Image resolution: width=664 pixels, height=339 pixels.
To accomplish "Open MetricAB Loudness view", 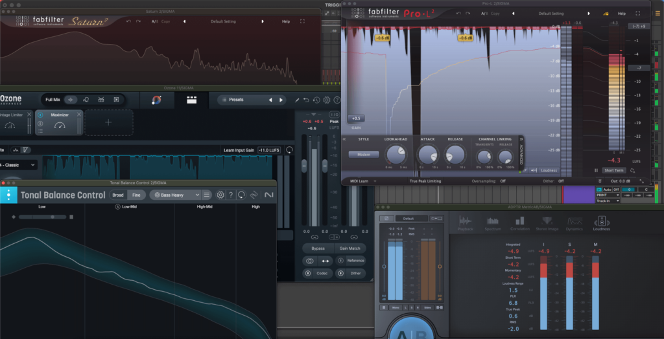I will pos(601,224).
